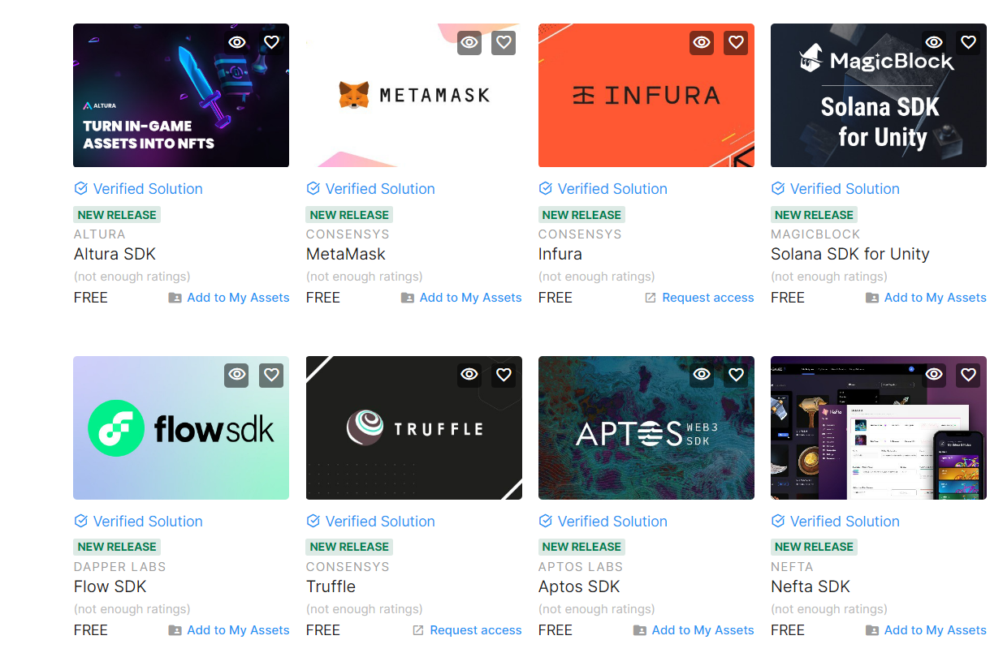Click the eye quick-look icon on Aptos SDK

[702, 375]
